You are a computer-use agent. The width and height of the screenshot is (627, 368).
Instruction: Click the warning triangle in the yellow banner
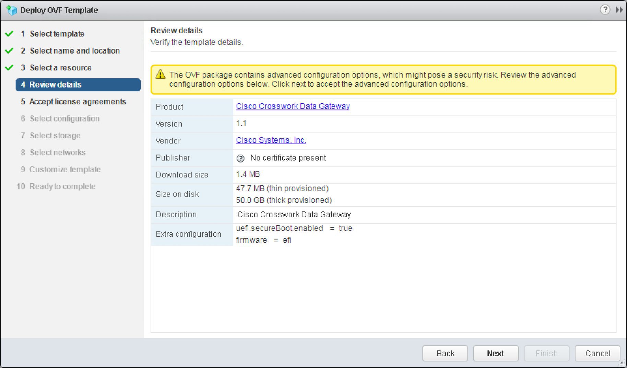point(161,74)
